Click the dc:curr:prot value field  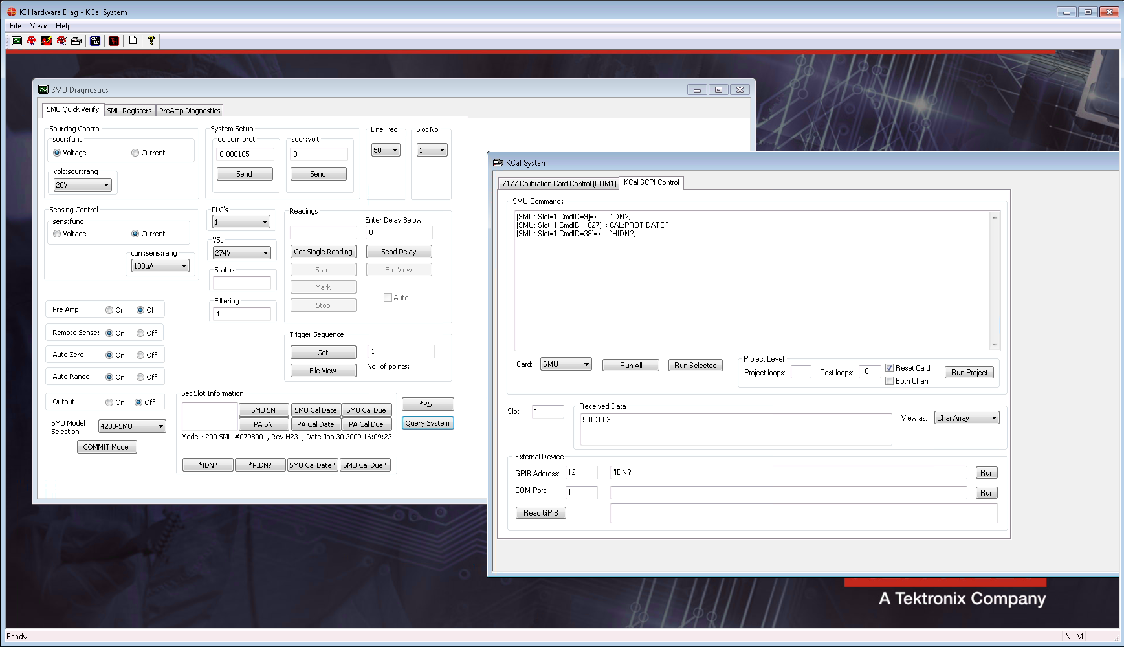(245, 154)
